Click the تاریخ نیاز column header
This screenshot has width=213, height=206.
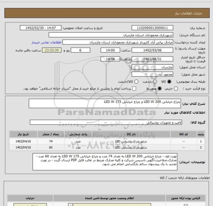coord(23,134)
